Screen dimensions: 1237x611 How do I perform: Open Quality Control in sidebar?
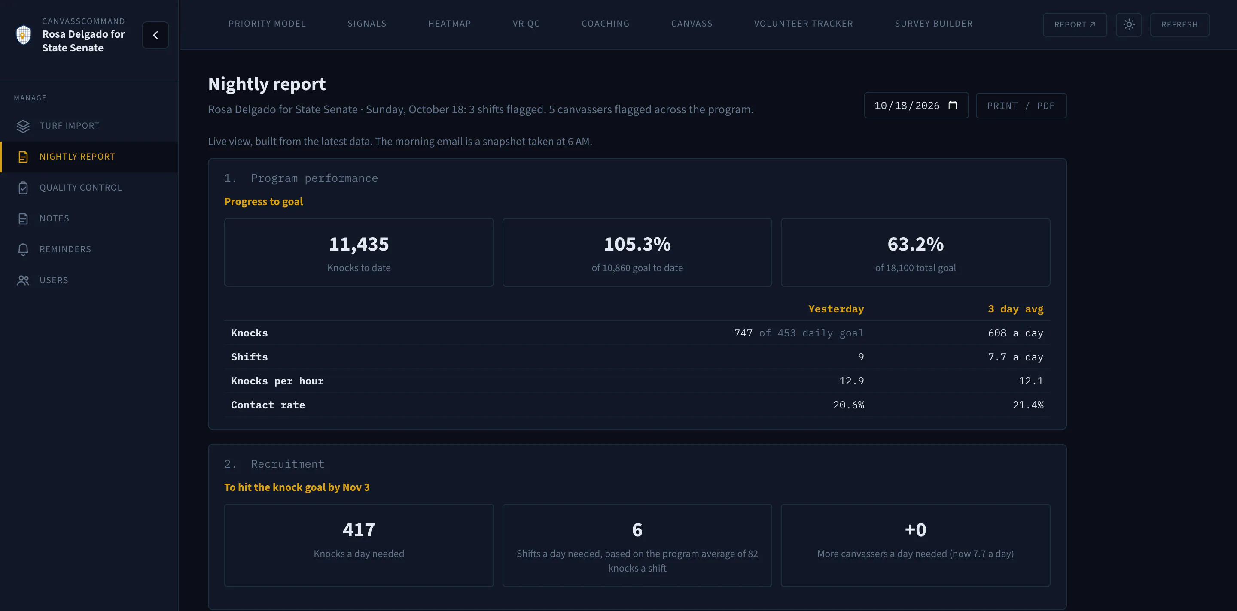pos(89,188)
